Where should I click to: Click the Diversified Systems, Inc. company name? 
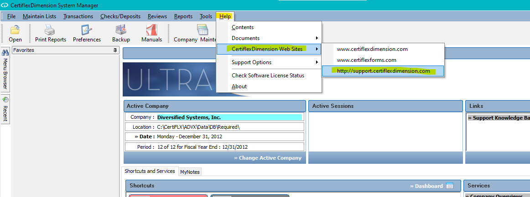[x=189, y=117]
